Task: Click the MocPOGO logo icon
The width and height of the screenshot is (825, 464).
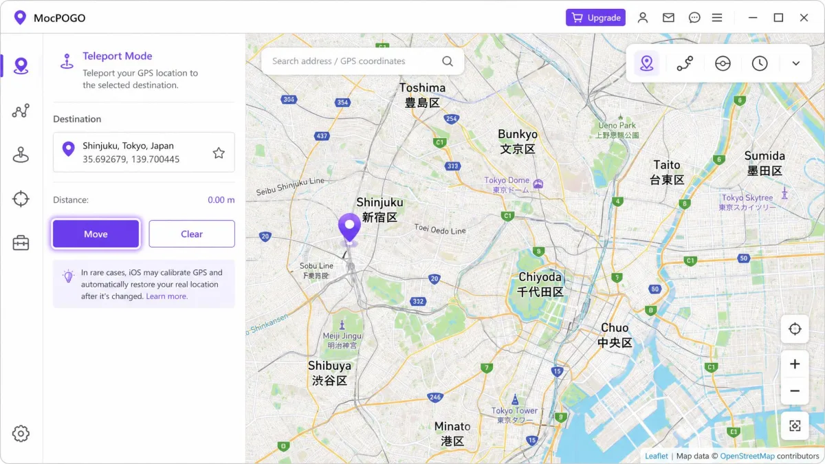Action: tap(20, 18)
